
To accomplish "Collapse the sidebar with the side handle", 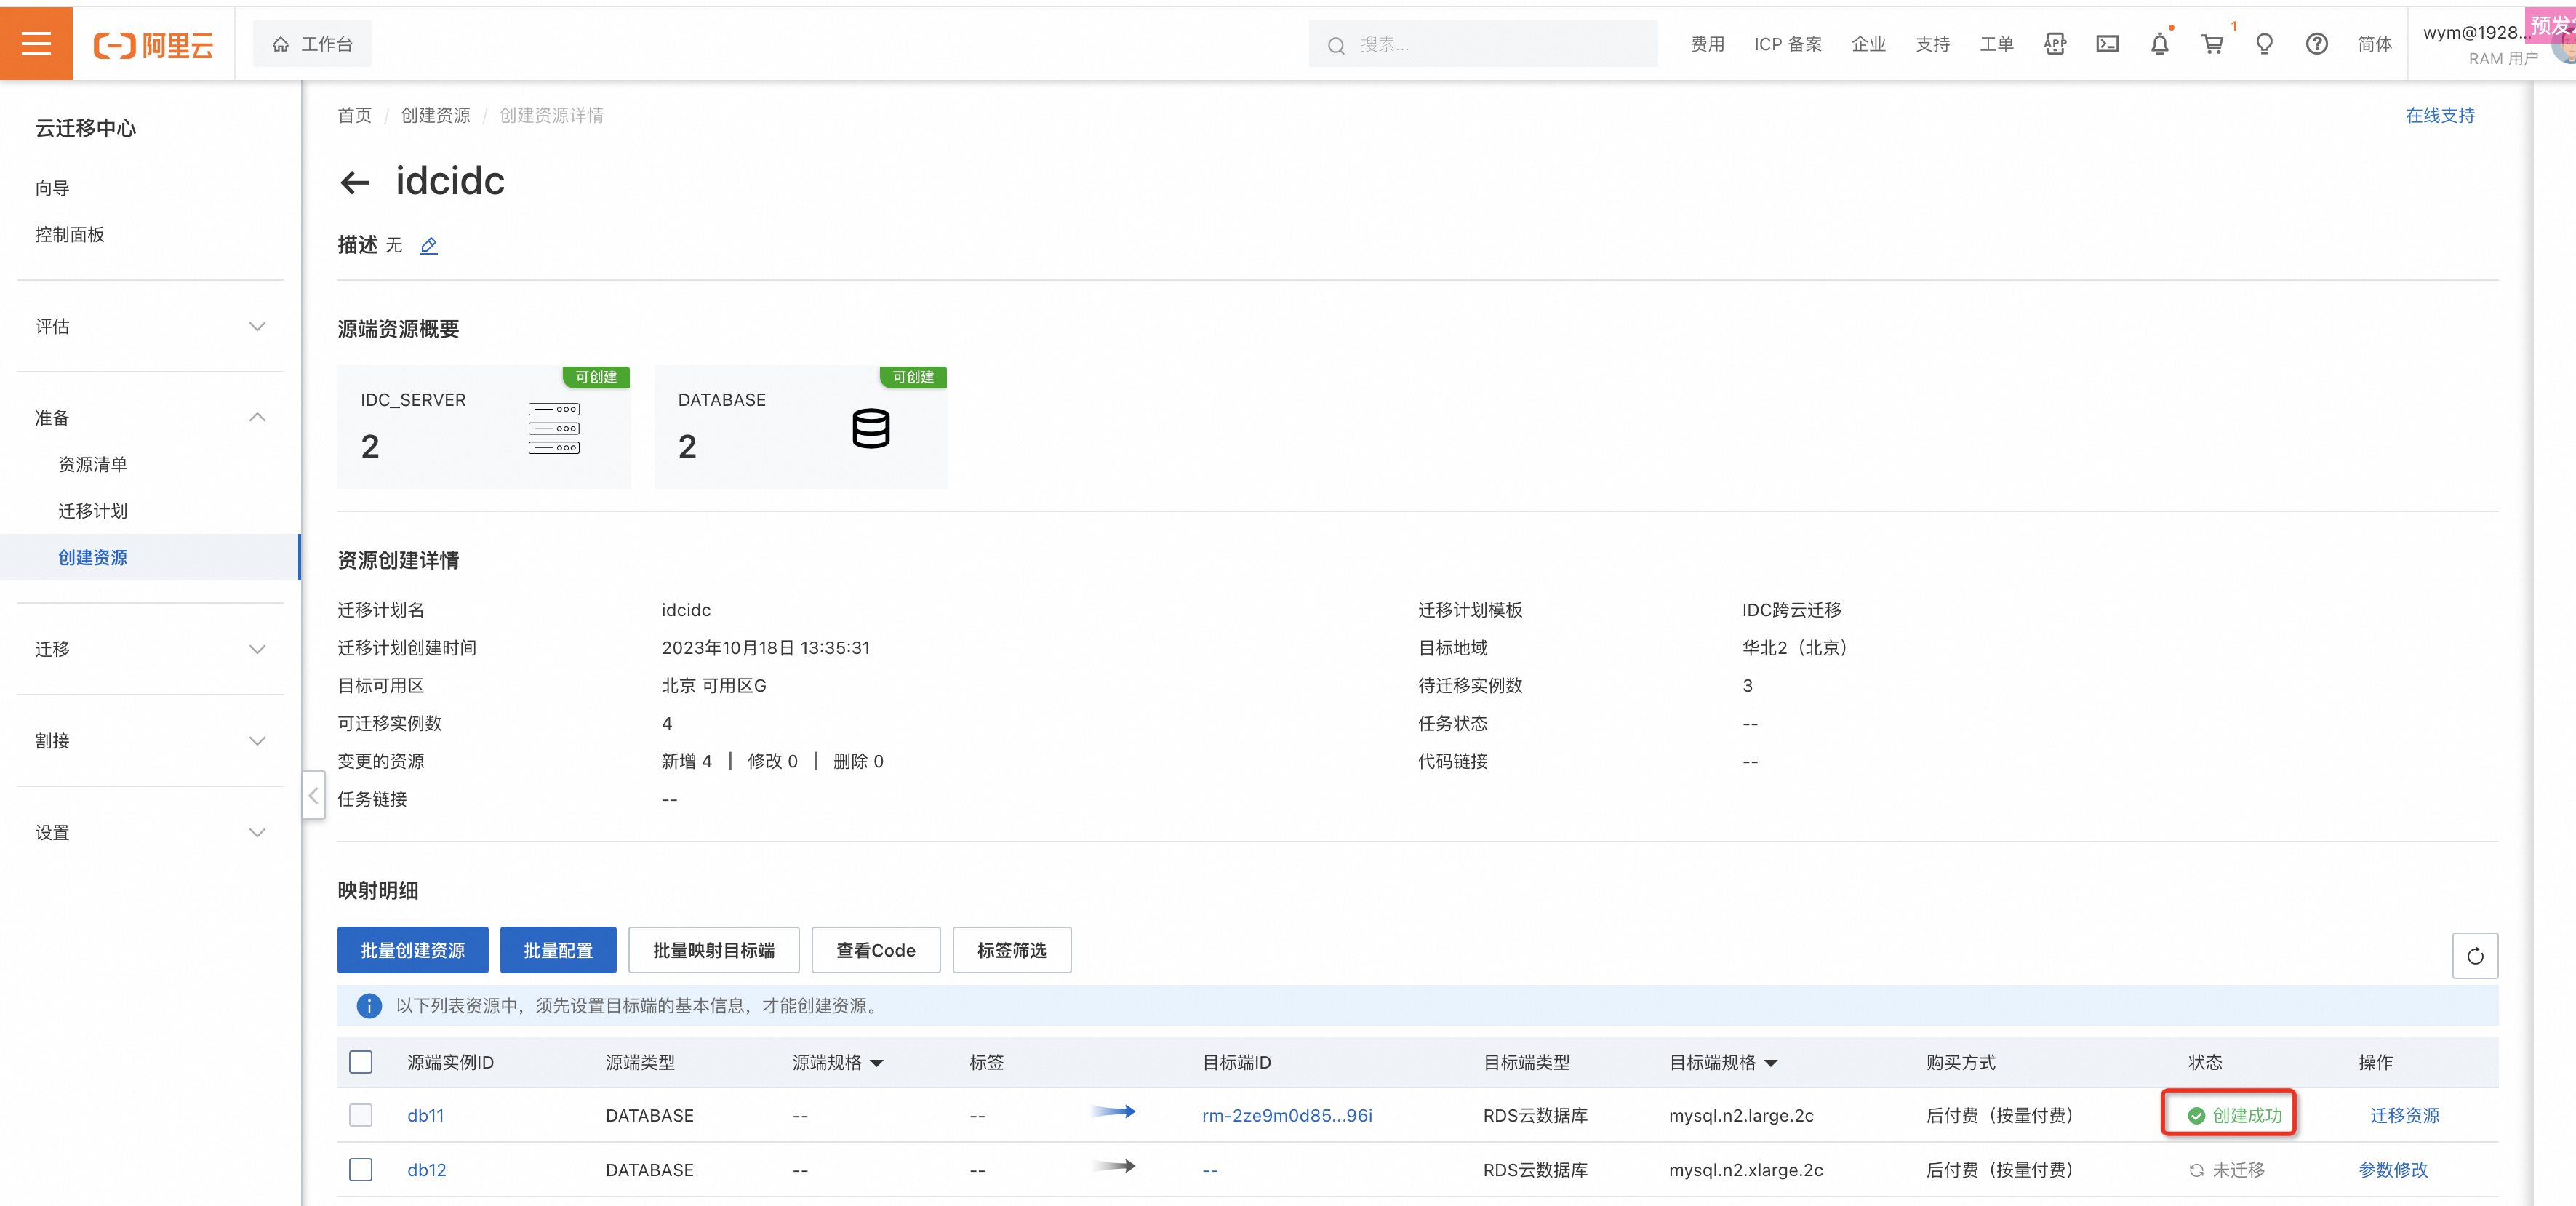I will point(313,795).
